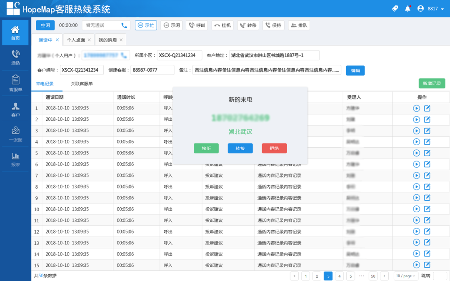Play the recording for row 15
Screen dimensions: 450x281
click(416, 265)
